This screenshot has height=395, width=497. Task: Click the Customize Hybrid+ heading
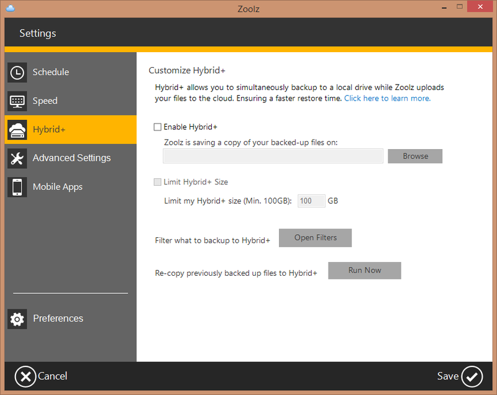point(187,70)
